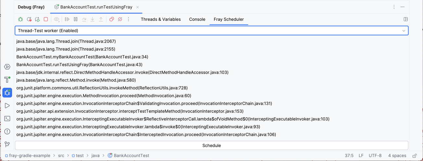The width and height of the screenshot is (423, 161).
Task: Open the Terminal tool window
Action: 7,119
